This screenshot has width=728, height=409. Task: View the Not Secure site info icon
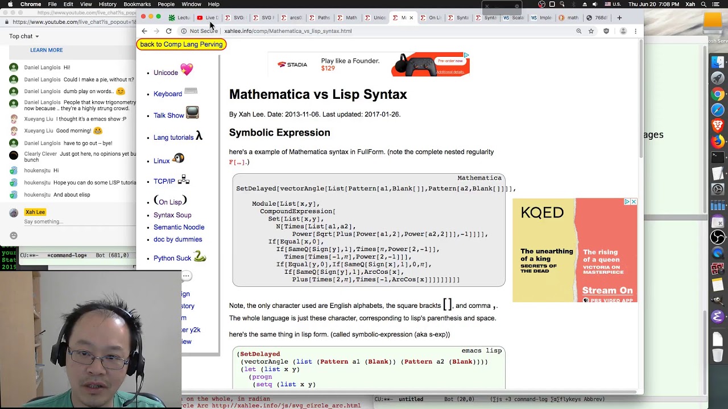(184, 31)
